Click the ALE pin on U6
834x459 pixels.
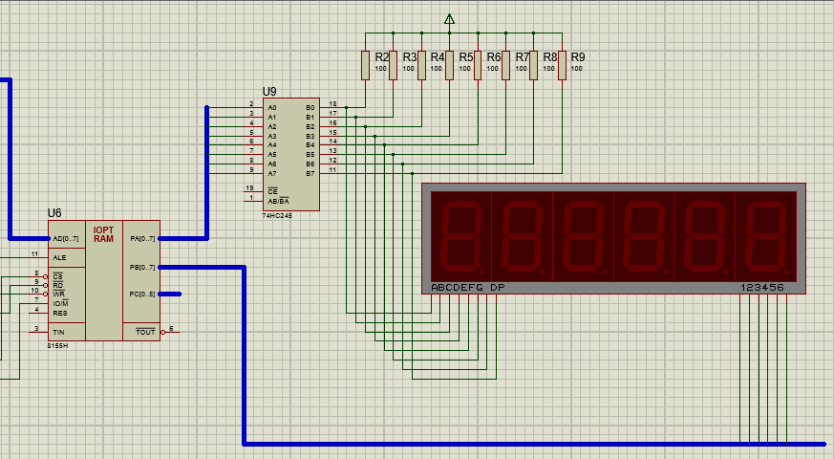(59, 257)
